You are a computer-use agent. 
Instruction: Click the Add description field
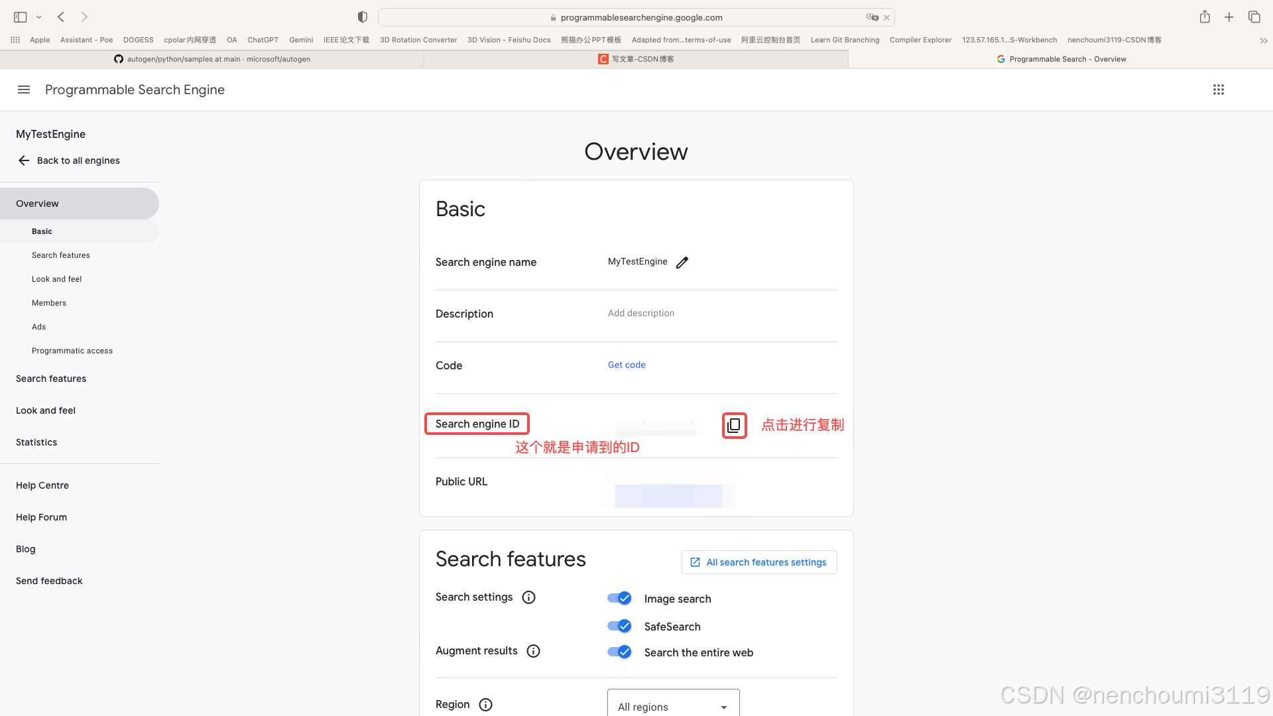[641, 313]
